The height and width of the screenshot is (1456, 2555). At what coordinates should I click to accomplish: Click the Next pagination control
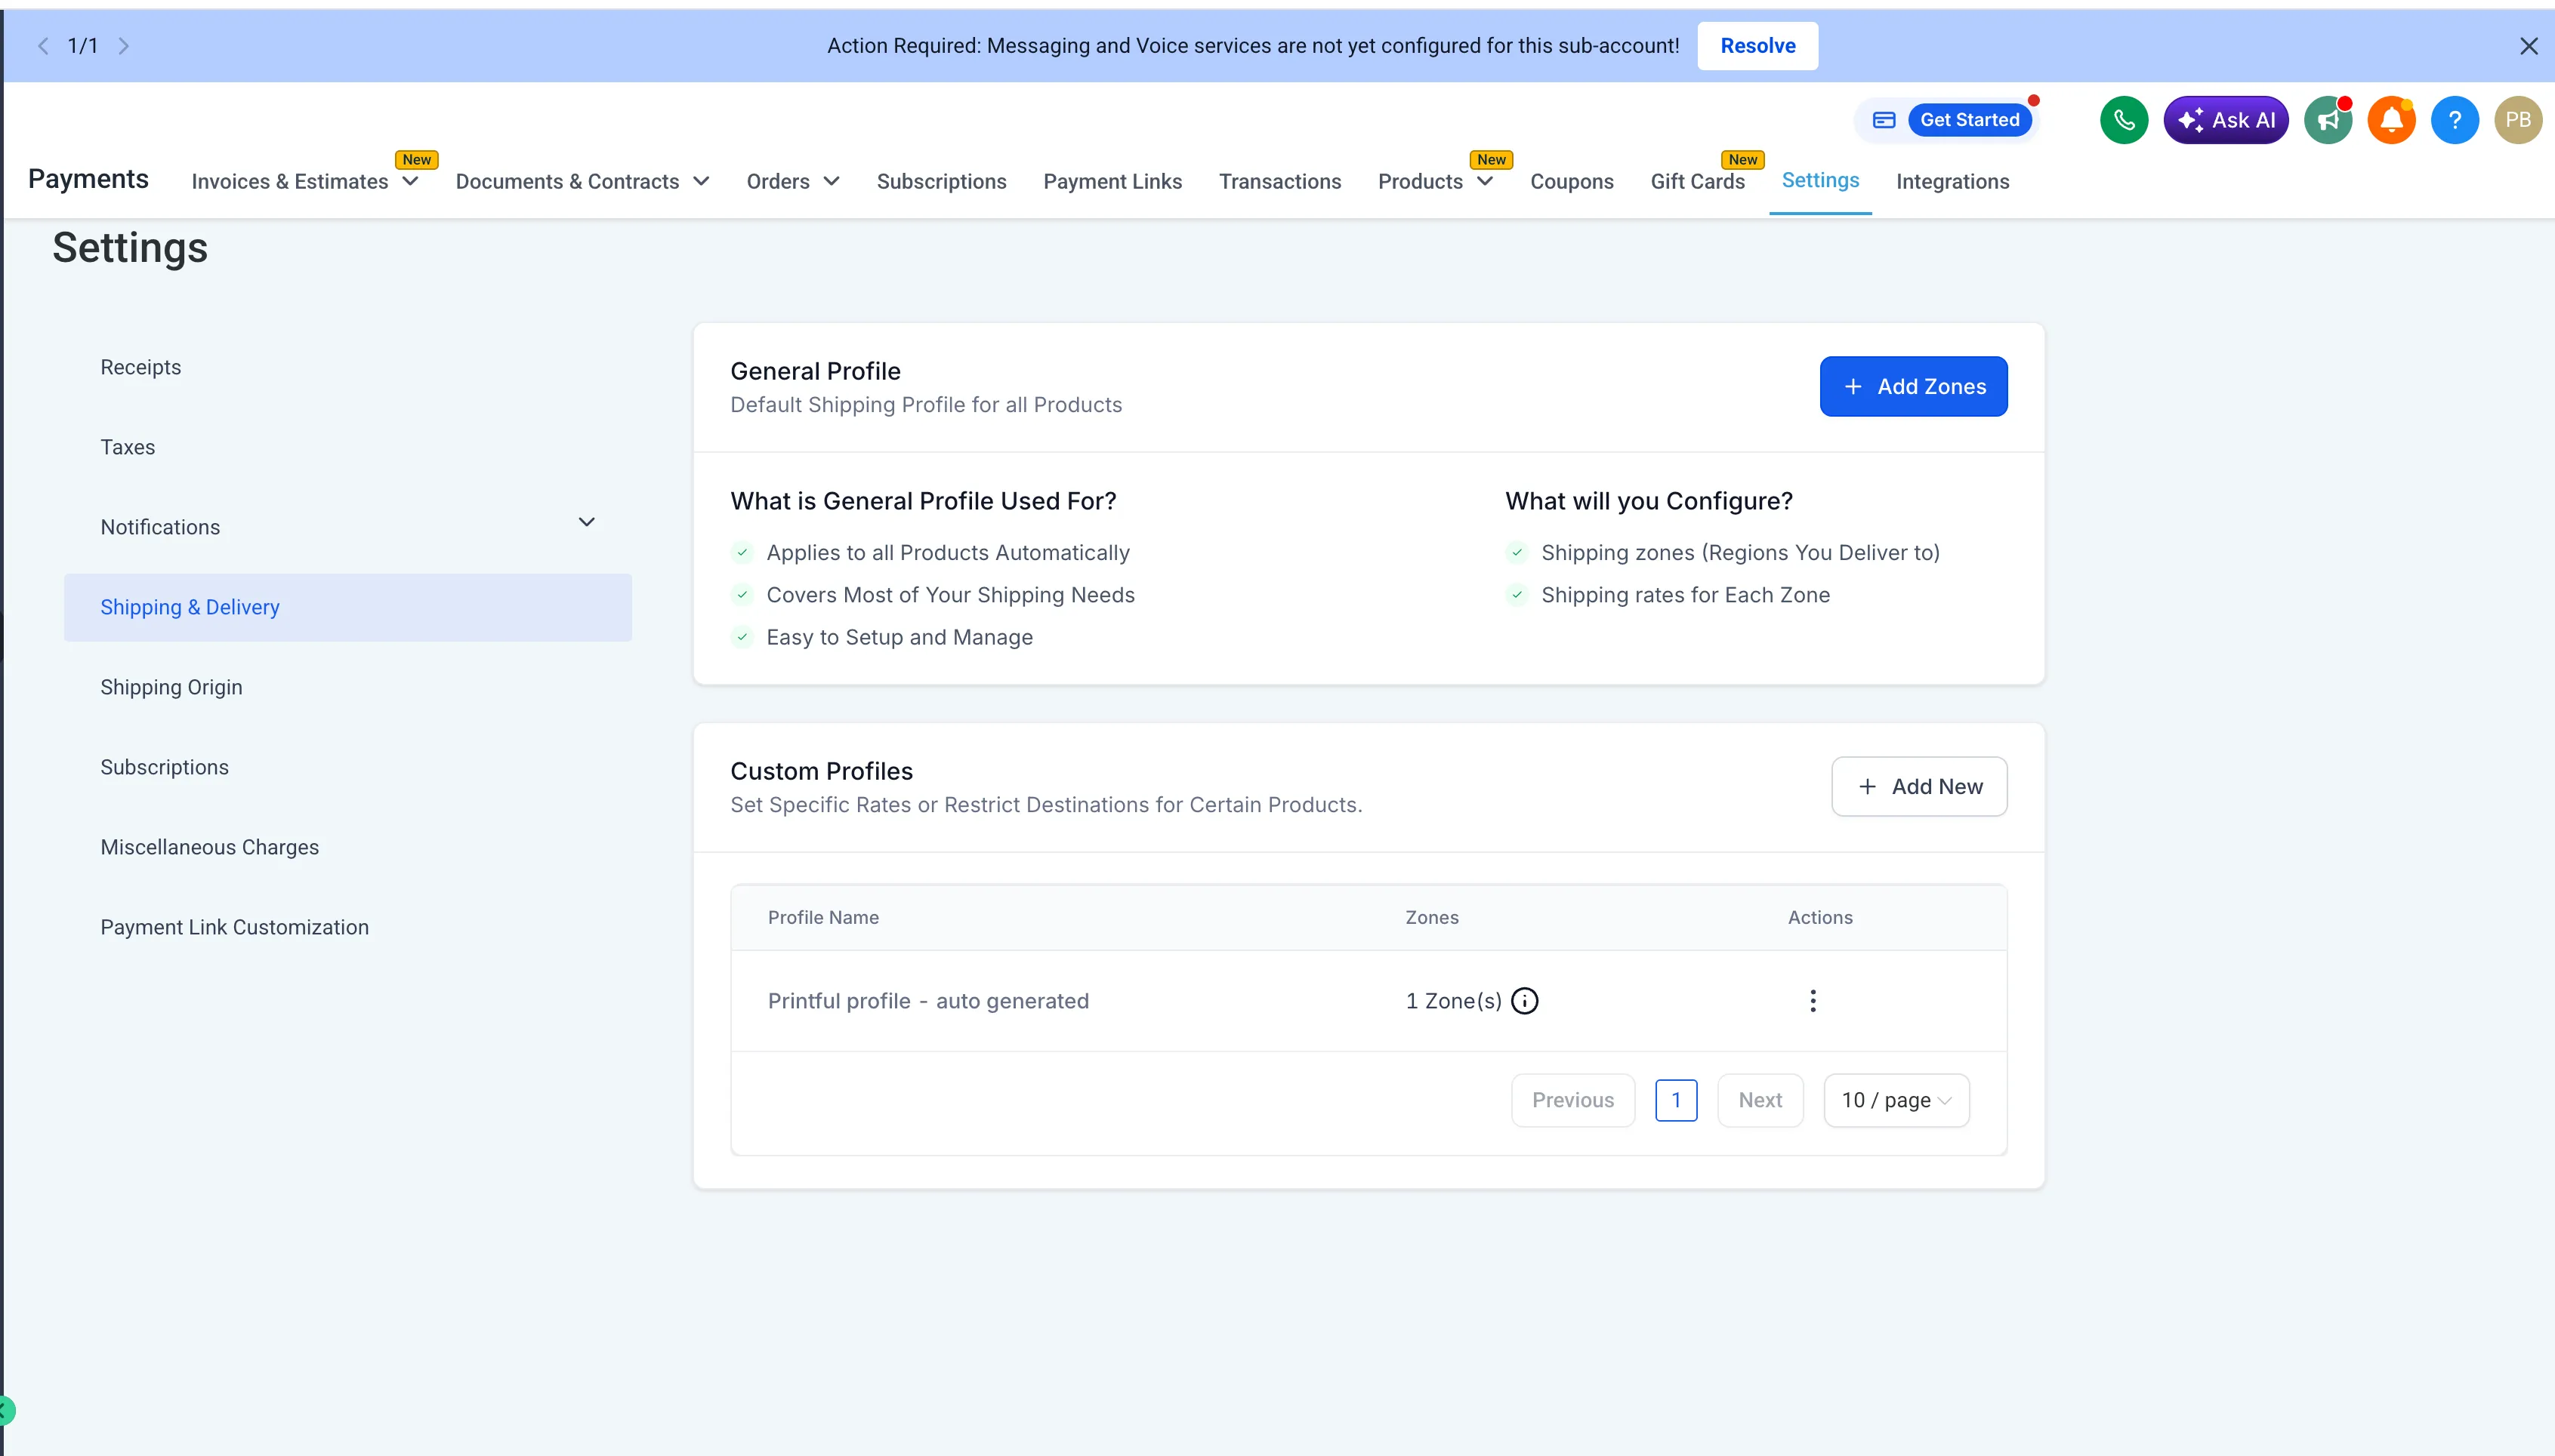click(x=1759, y=1099)
